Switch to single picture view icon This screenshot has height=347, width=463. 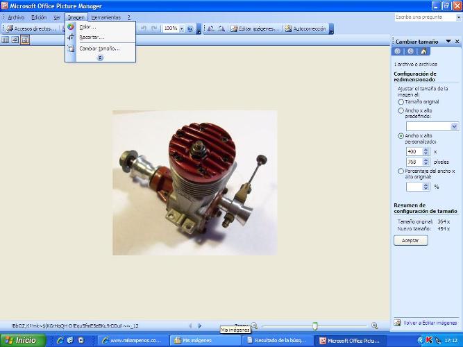25,40
